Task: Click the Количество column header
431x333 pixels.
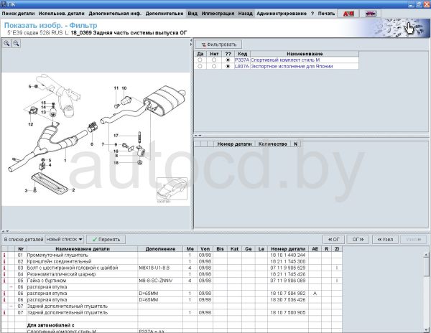Action: point(273,144)
